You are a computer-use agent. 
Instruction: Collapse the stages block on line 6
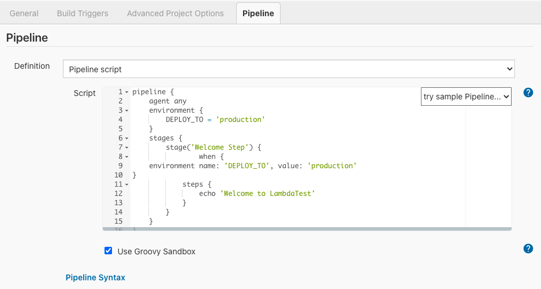(127, 138)
